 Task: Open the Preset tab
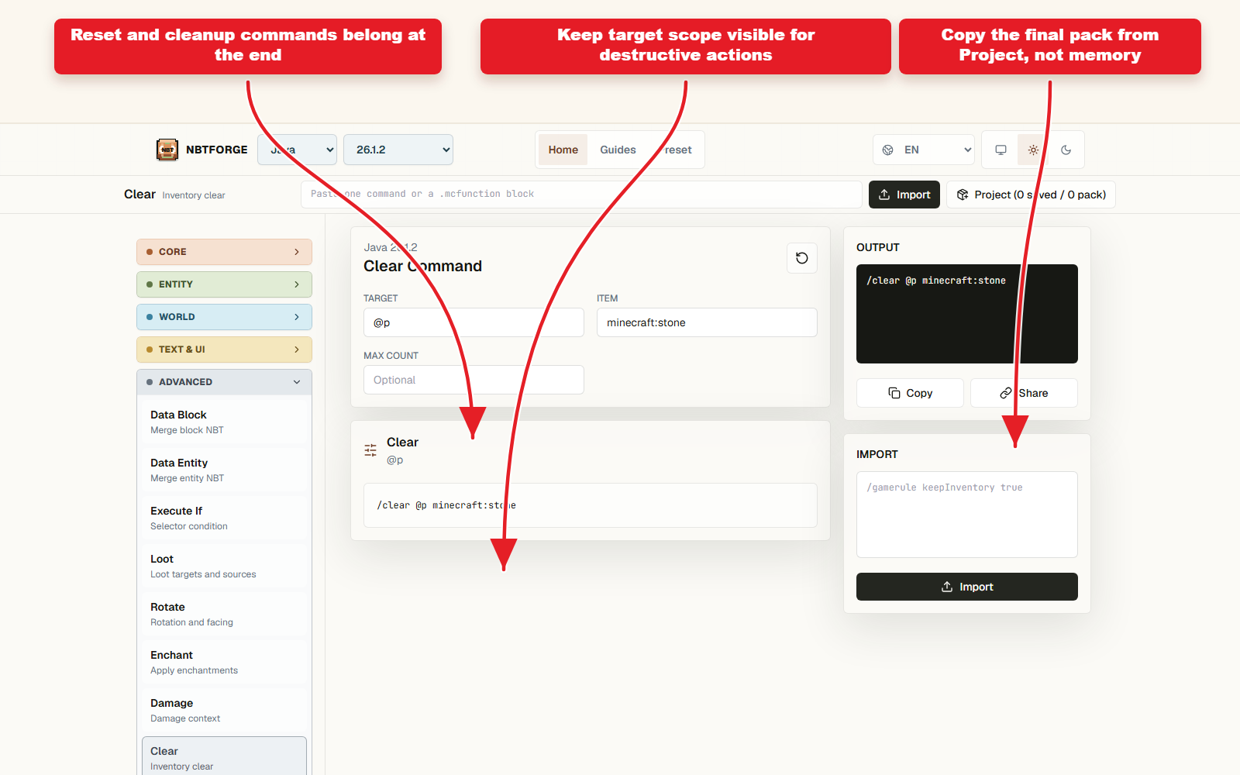pyautogui.click(x=674, y=150)
